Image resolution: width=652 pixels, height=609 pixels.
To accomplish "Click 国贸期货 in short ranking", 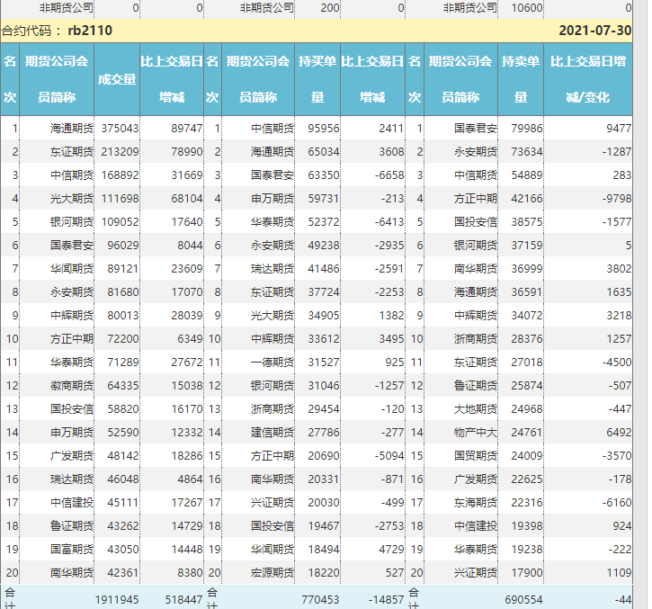I will click(476, 456).
